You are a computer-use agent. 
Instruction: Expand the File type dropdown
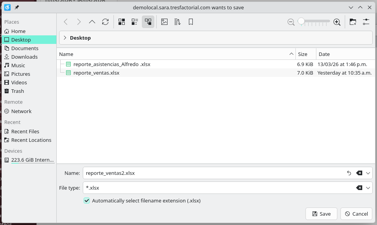pyautogui.click(x=368, y=188)
